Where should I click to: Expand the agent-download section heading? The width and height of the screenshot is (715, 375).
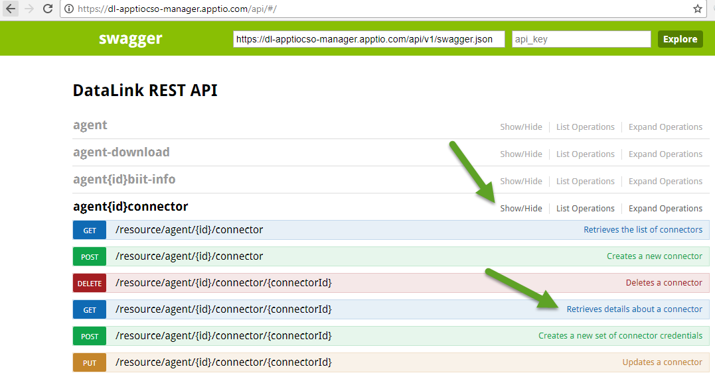coord(121,152)
